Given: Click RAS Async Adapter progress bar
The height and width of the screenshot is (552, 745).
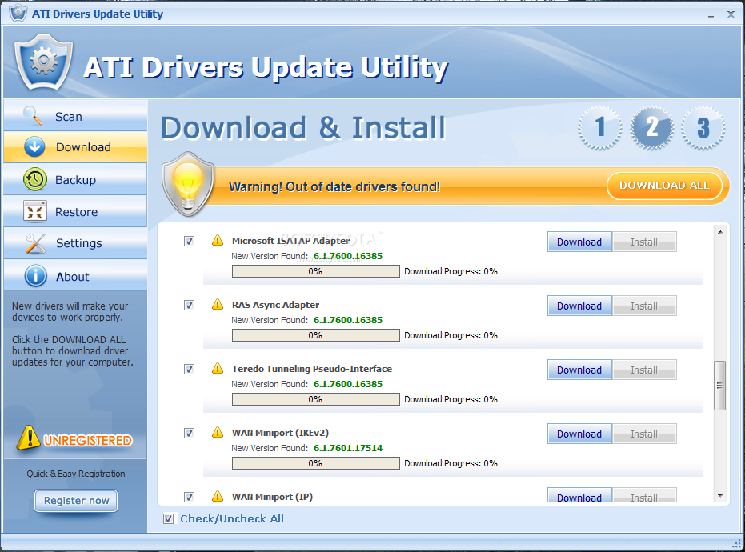Looking at the screenshot, I should [x=315, y=335].
